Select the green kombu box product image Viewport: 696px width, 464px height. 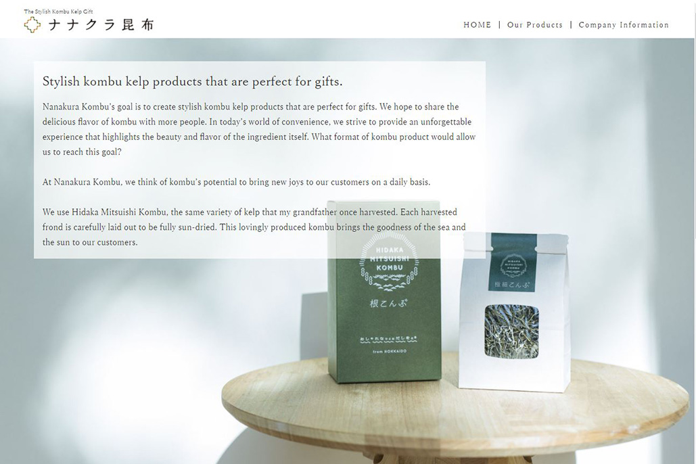pos(384,292)
